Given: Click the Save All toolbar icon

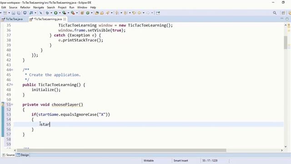Looking at the screenshot, I should point(19,13).
